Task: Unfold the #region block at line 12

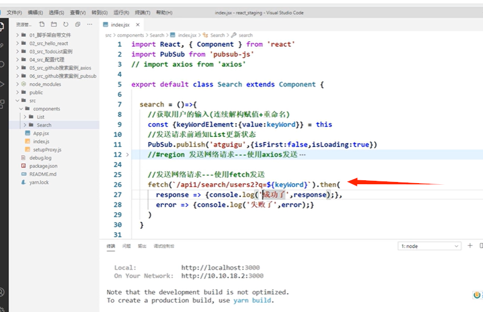Action: point(127,155)
